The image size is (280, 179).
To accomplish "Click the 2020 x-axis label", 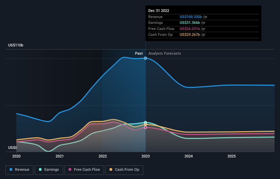I will click(x=16, y=156).
